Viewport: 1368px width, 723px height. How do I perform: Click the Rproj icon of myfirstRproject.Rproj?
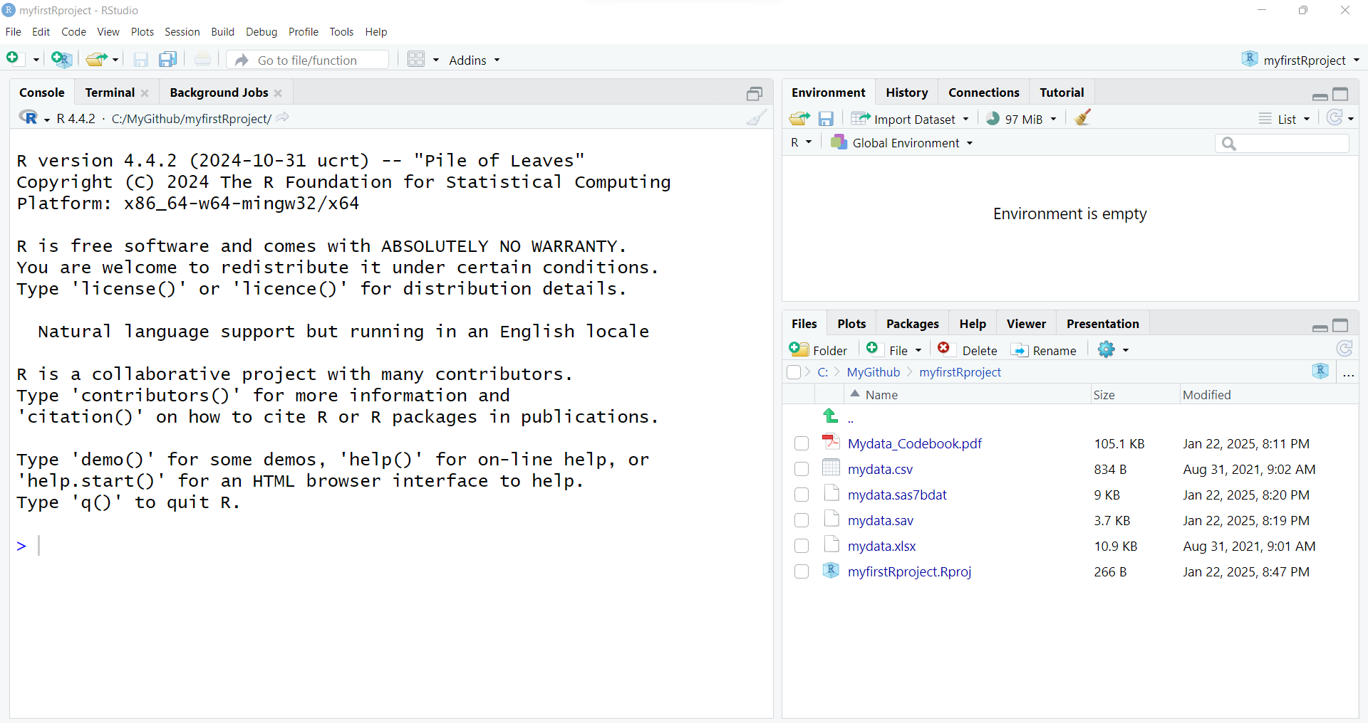click(831, 570)
